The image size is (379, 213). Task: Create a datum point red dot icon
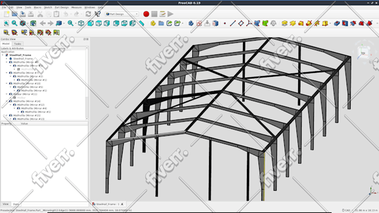click(225, 23)
